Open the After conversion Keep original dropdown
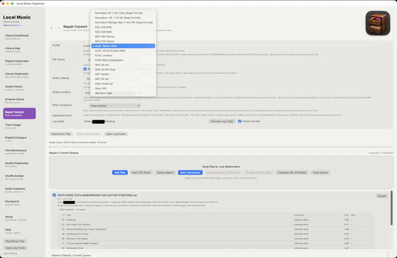This screenshot has width=397, height=258. 115,106
